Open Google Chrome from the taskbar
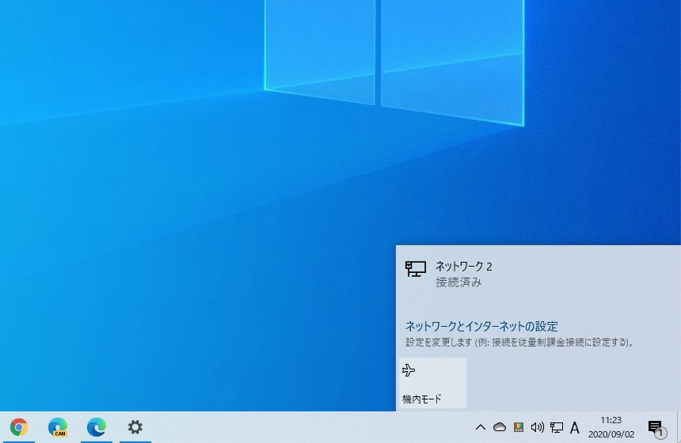 19,427
